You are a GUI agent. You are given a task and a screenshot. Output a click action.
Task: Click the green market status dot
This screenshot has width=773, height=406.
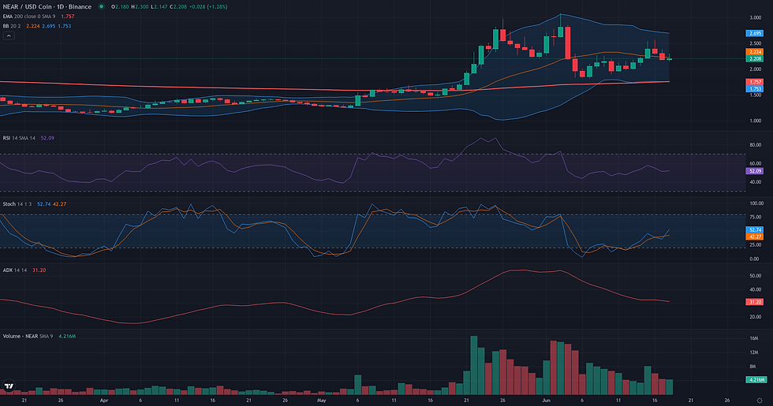click(102, 7)
